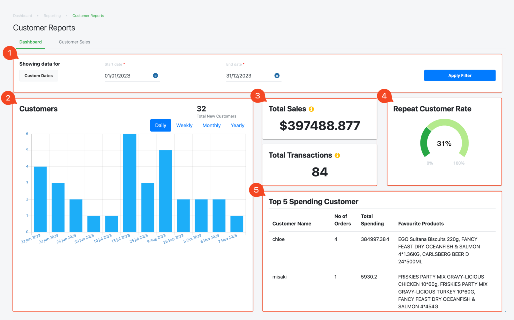Select the Daily chart view

[160, 125]
